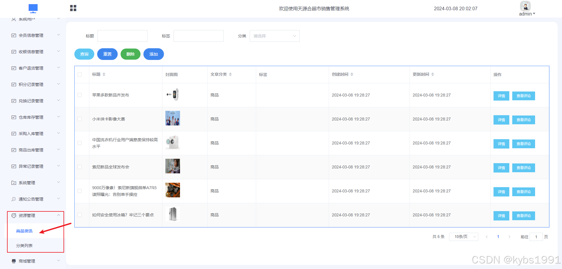
Task: Collapse the 资源管理 chevron
Action: pyautogui.click(x=59, y=215)
